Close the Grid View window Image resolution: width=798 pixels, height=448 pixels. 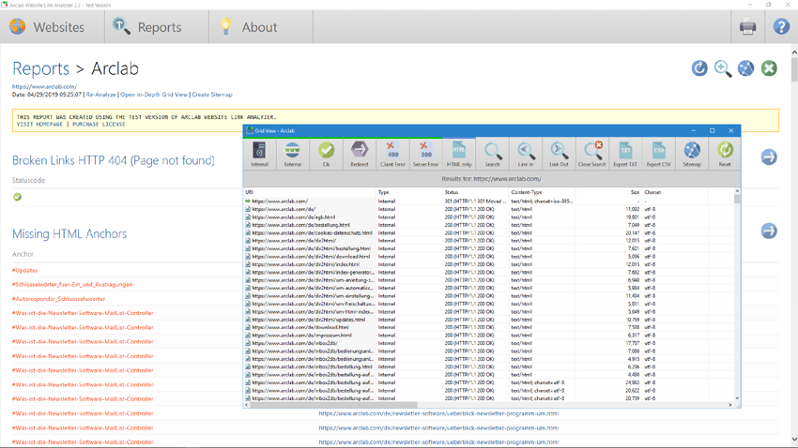(x=730, y=130)
